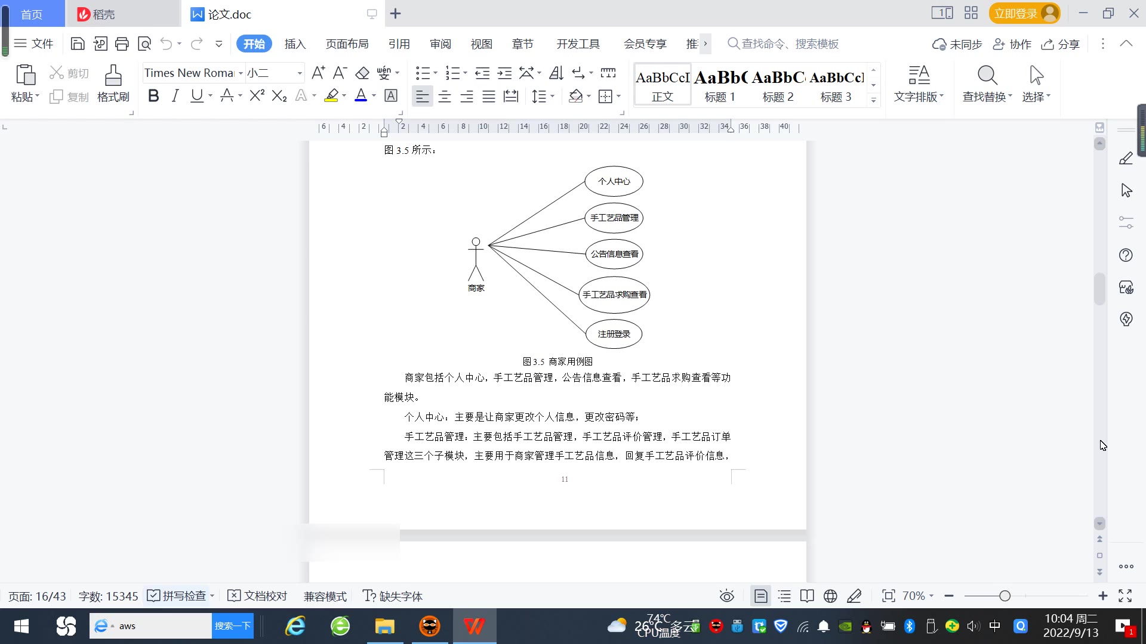Viewport: 1146px width, 644px height.
Task: Click the Clear Formatting eraser icon
Action: pyautogui.click(x=362, y=73)
